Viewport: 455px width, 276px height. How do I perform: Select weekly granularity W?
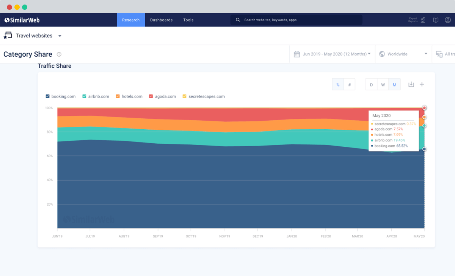383,85
